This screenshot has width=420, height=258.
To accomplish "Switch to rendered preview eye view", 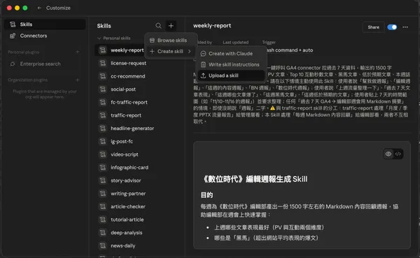I will [x=388, y=154].
